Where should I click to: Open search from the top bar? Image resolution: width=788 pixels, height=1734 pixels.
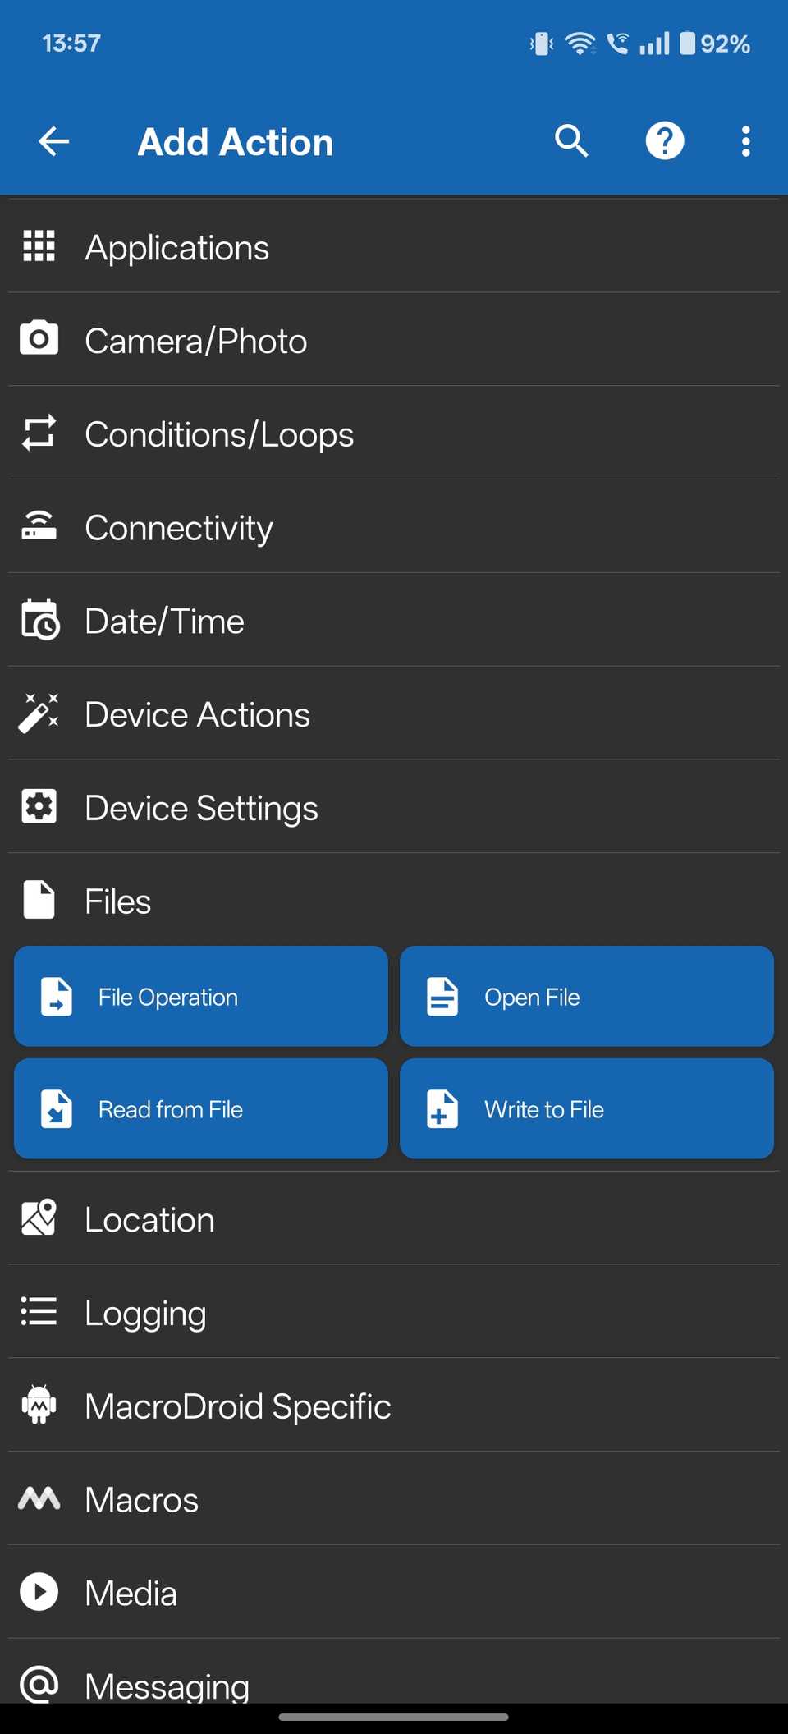tap(571, 140)
